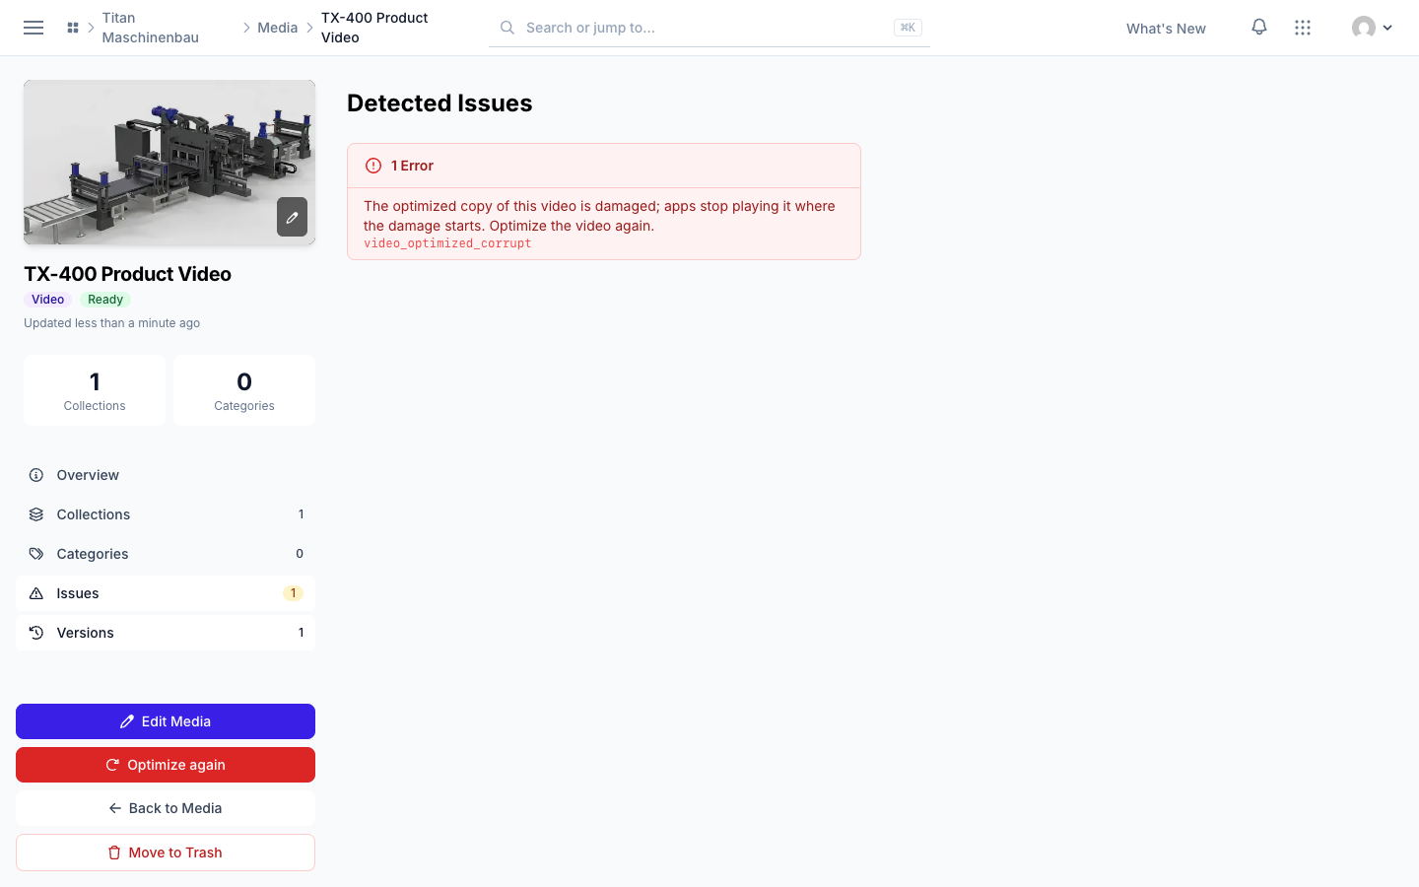The image size is (1419, 887).
Task: Go to Titan Maschinenbau breadcrumb
Action: pos(151,28)
